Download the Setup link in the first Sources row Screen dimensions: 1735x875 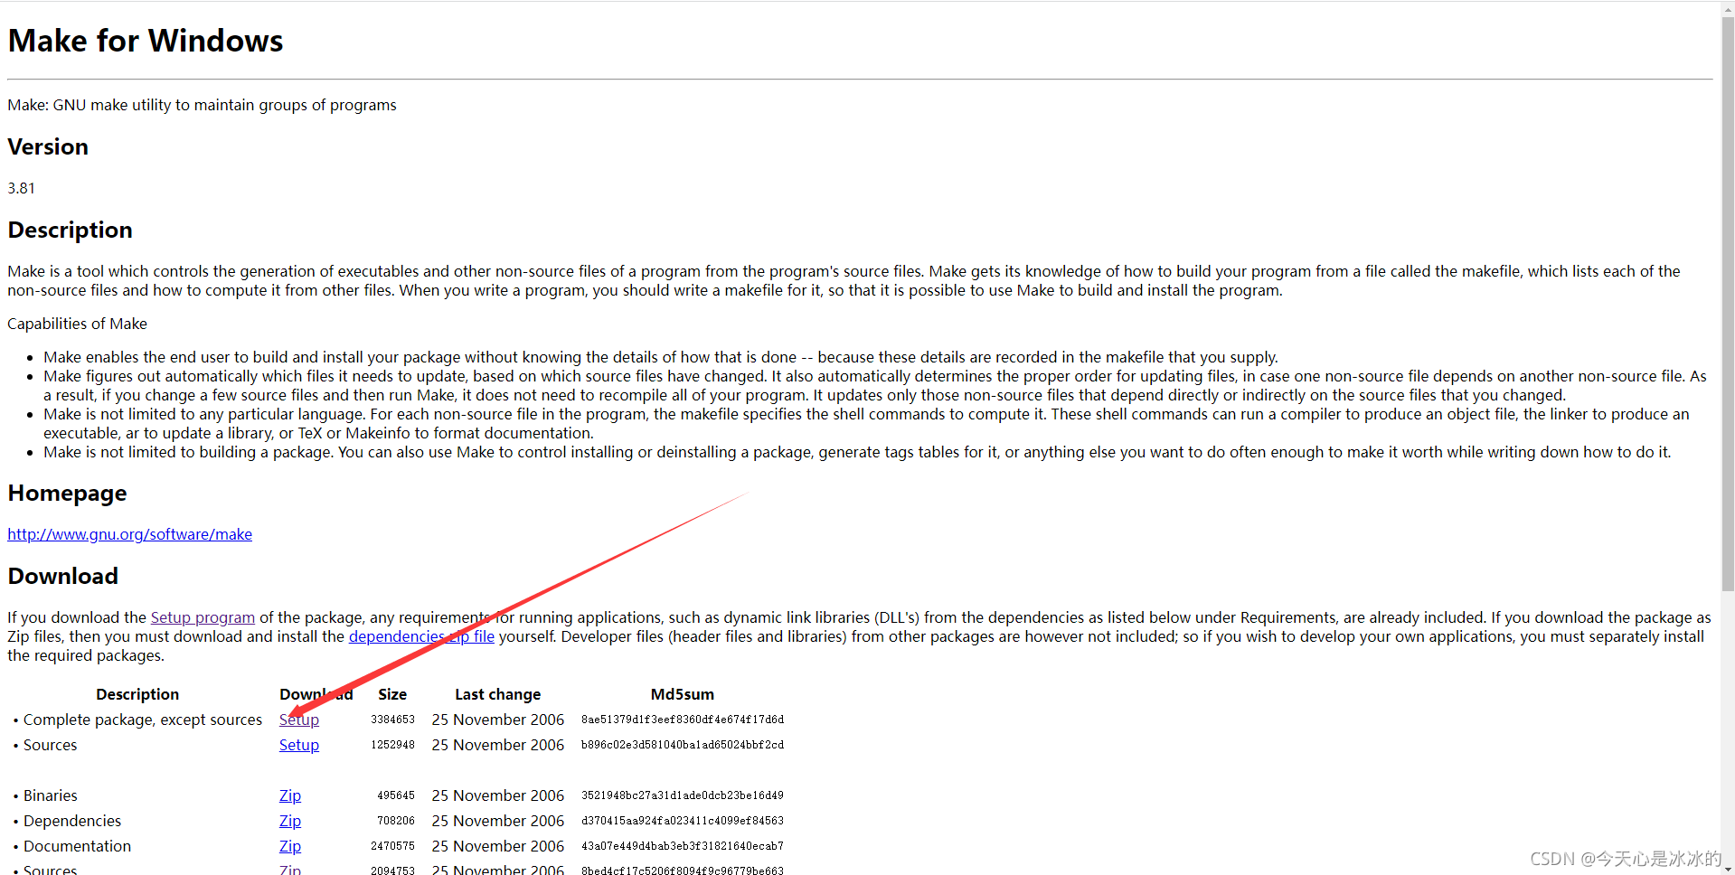pyautogui.click(x=298, y=745)
